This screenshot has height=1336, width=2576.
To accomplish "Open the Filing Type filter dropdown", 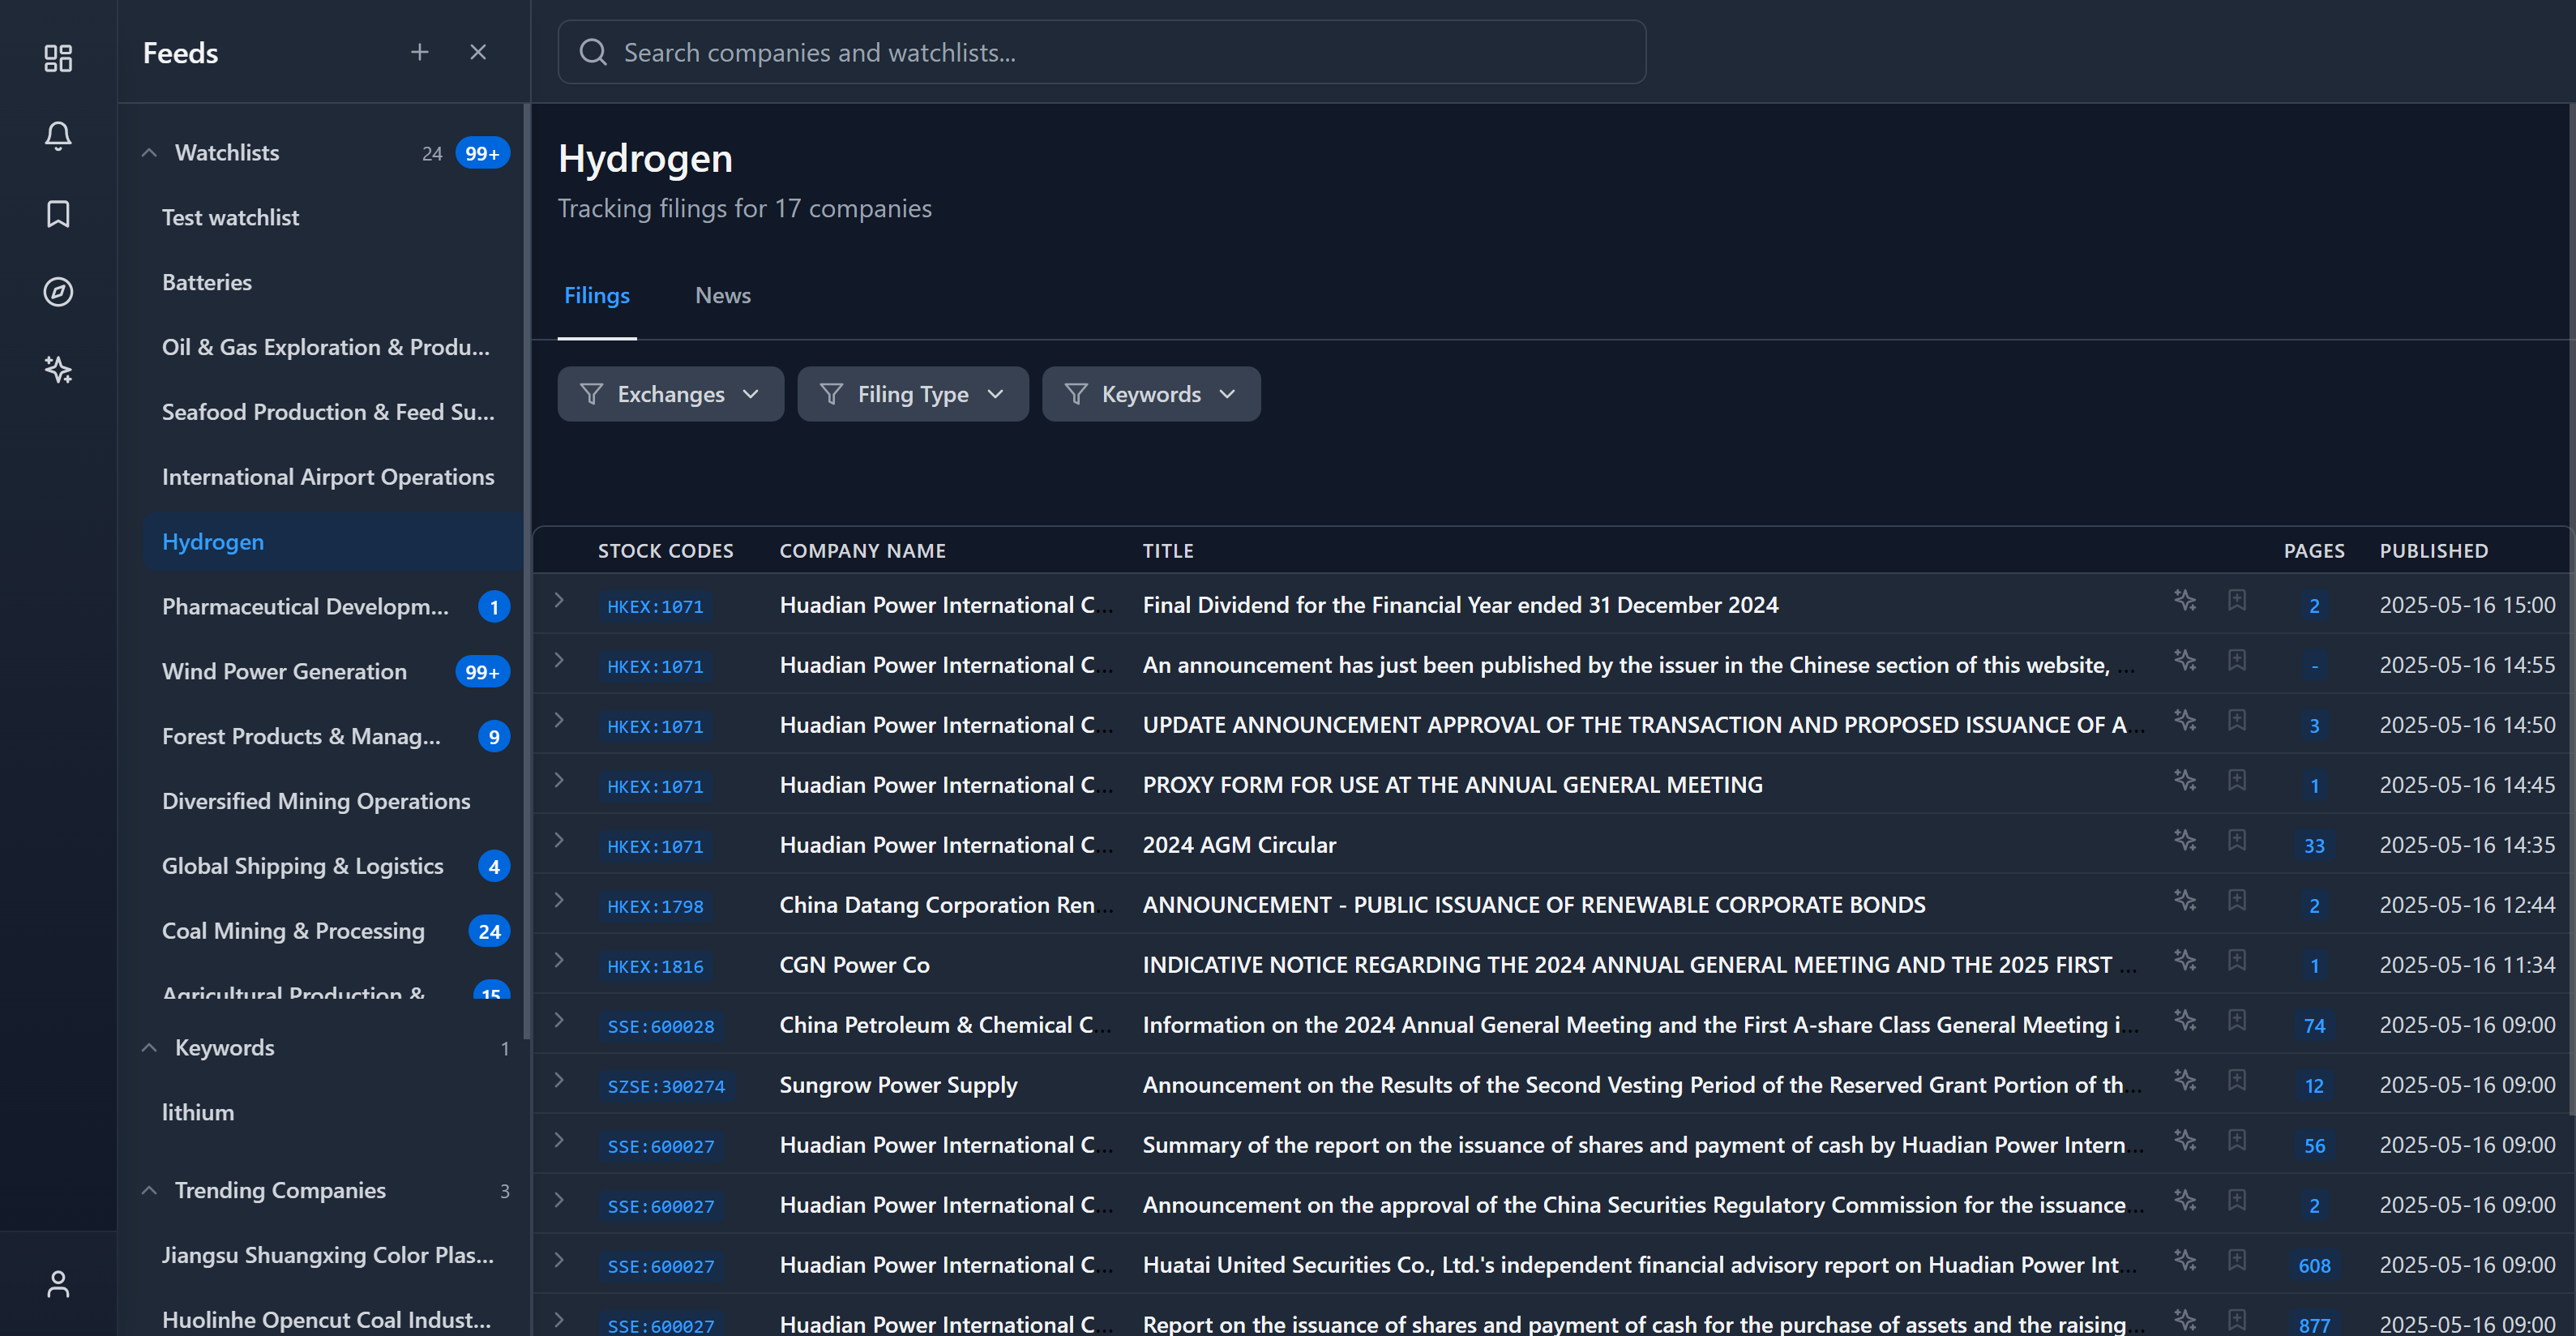I will (x=911, y=394).
